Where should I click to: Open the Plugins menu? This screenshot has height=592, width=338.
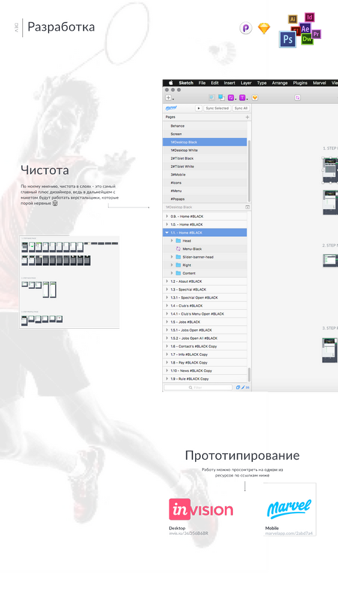coord(300,83)
